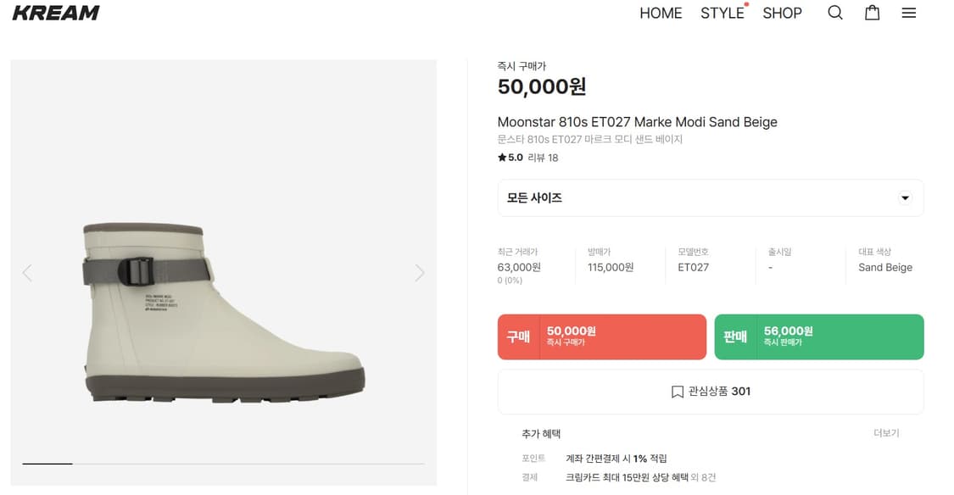Open the STYLE menu
This screenshot has width=954, height=495.
click(722, 13)
